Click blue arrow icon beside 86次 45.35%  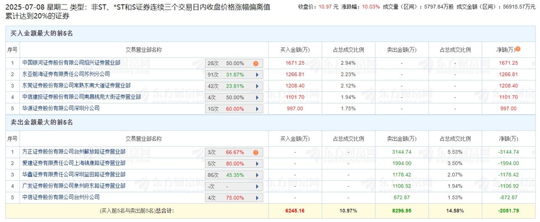(257, 175)
